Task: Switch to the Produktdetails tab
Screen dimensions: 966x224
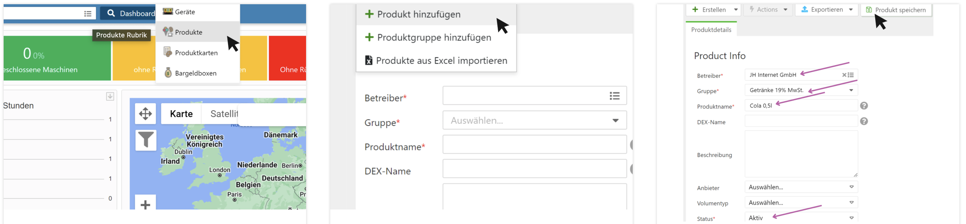Action: click(x=711, y=30)
